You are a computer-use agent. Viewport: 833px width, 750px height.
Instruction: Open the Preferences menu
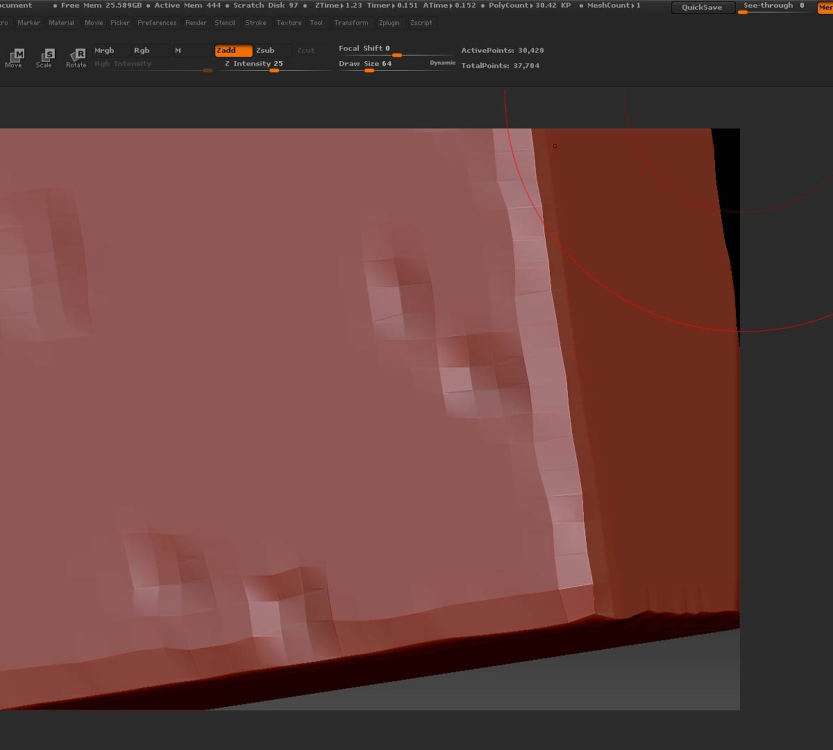[157, 23]
